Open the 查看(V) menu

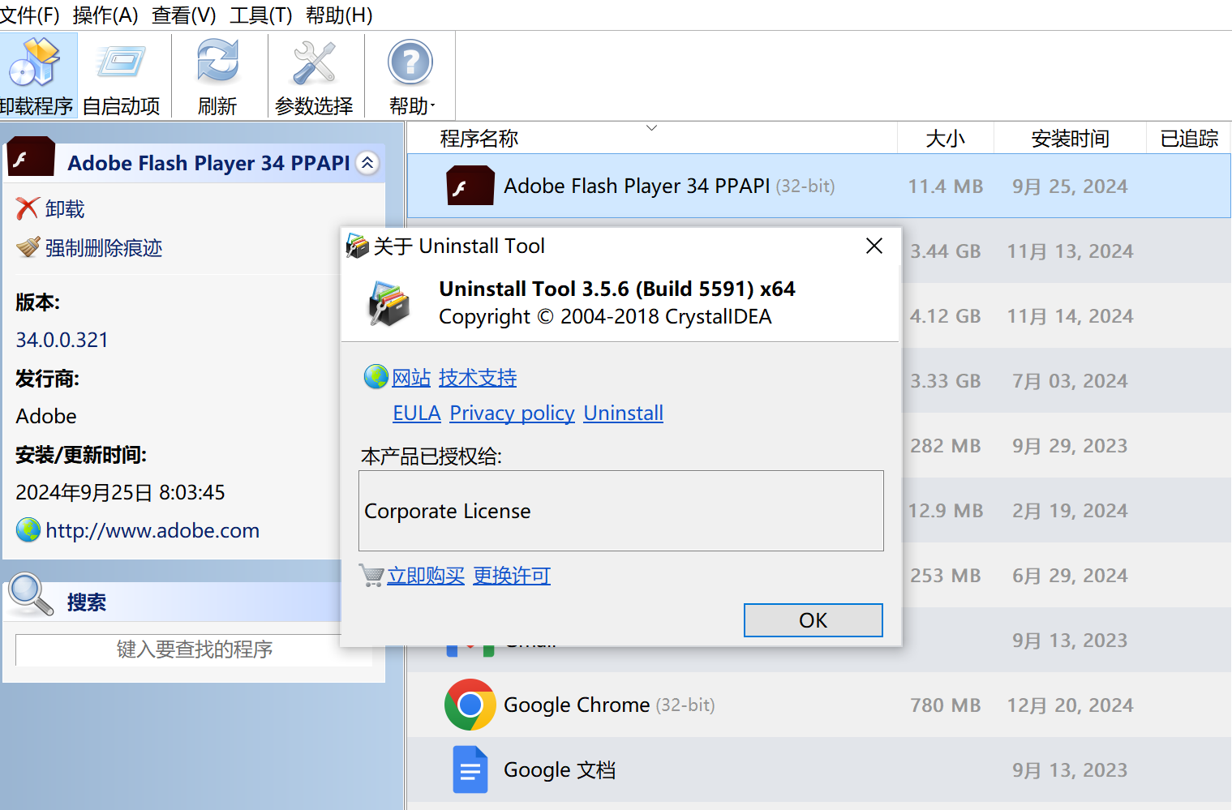click(184, 15)
